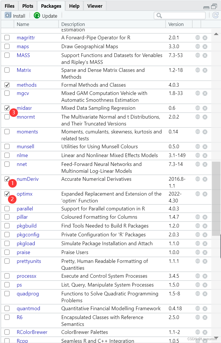221x343 pixels.
Task: Browse pillar package on the web
Action: pos(198,217)
